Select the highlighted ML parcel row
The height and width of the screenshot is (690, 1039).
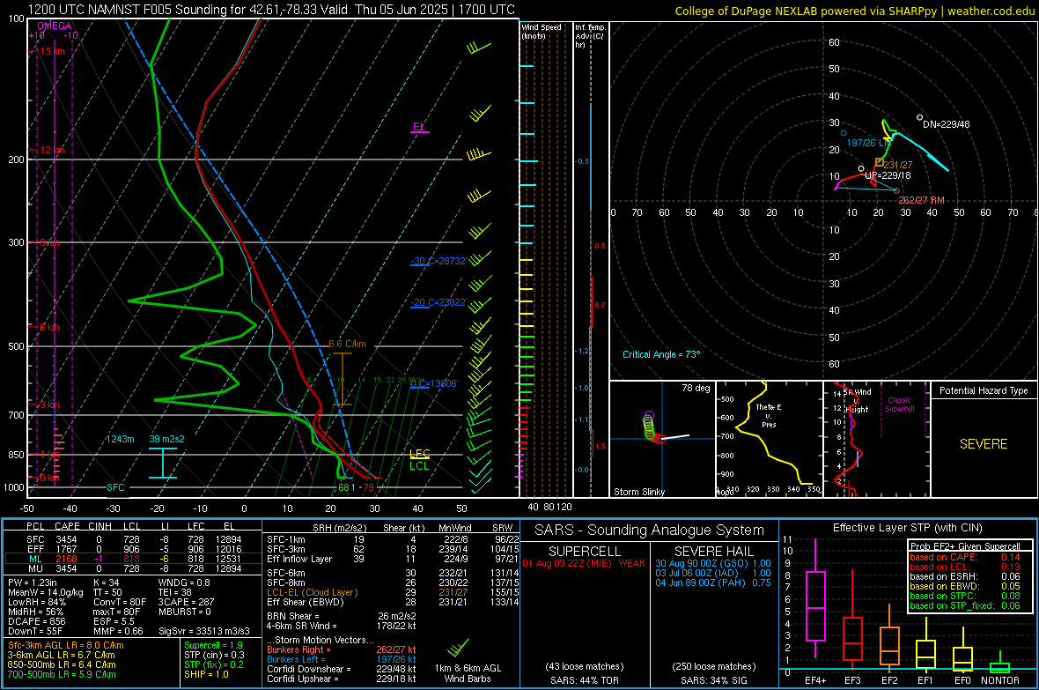133,559
